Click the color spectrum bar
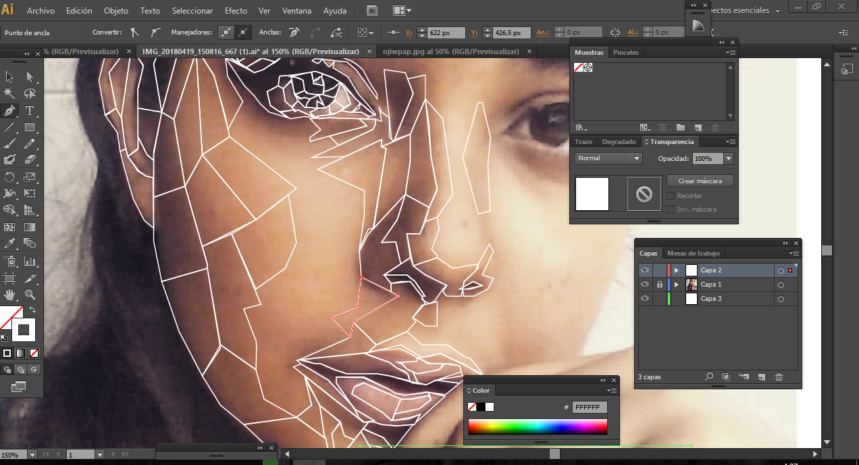859x465 pixels. pos(537,427)
